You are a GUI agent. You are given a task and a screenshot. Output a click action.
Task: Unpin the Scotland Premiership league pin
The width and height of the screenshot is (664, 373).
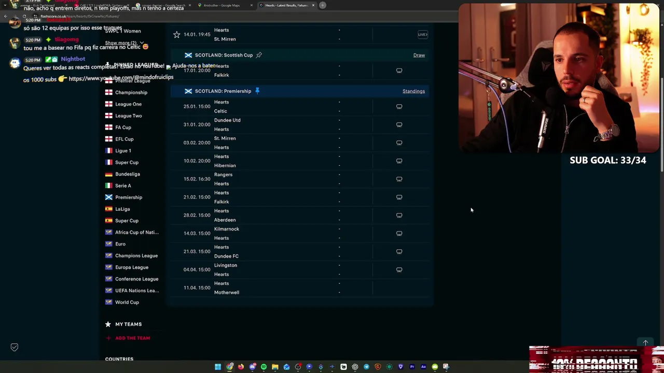pos(257,91)
